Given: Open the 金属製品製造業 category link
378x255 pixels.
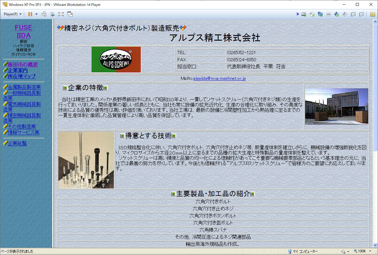Looking at the screenshot, I should click(24, 87).
